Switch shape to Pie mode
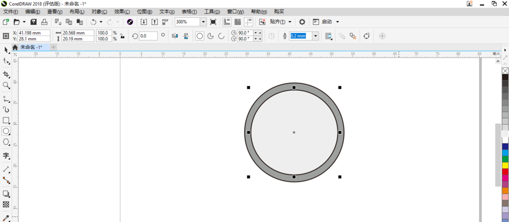509x222 pixels. 210,36
